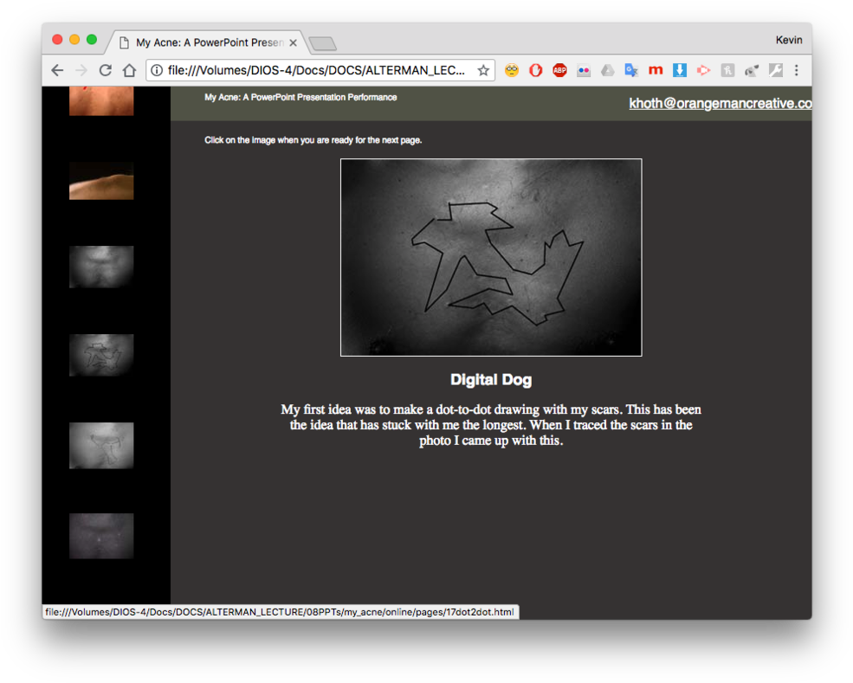Click the file URL address bar

[x=316, y=71]
